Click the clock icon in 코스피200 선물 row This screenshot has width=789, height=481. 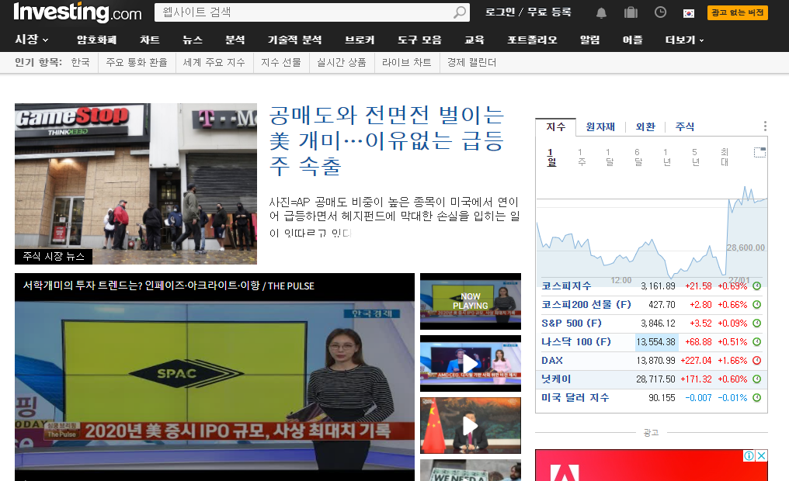pos(757,305)
